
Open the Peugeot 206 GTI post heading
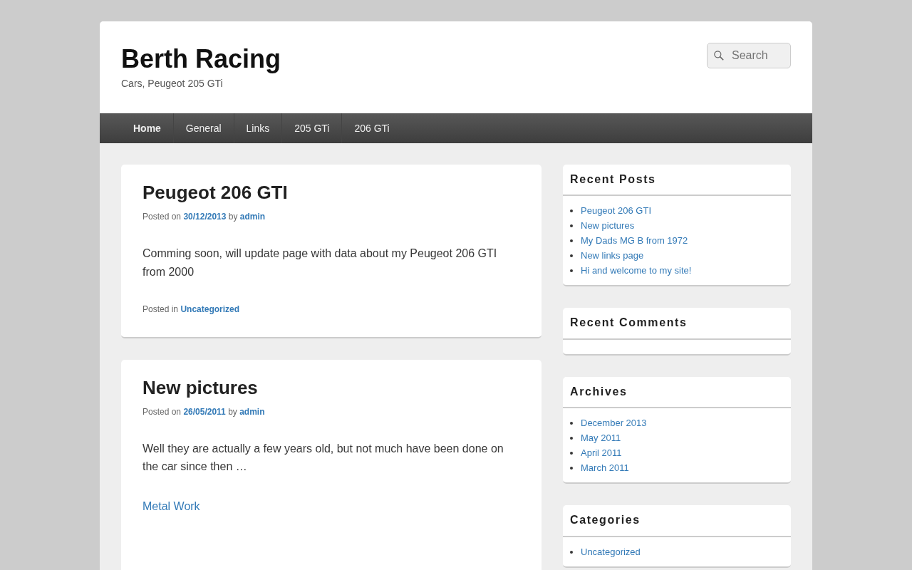coord(215,192)
